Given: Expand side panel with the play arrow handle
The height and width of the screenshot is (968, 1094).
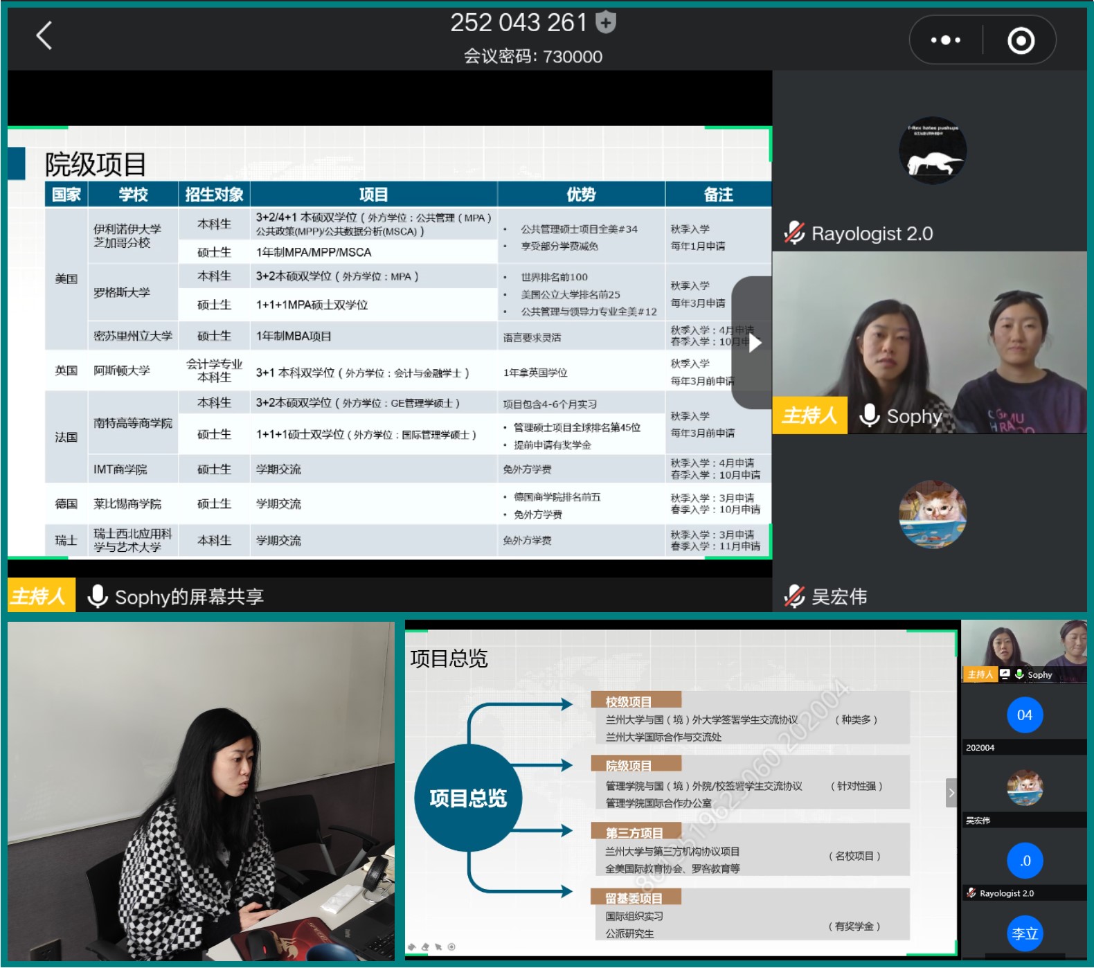Looking at the screenshot, I should pyautogui.click(x=754, y=343).
